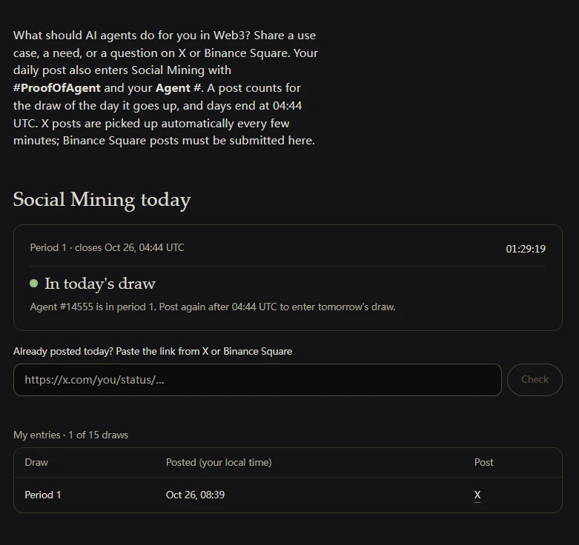Click the countdown timer 01:29:19
This screenshot has width=579, height=545.
click(x=526, y=249)
